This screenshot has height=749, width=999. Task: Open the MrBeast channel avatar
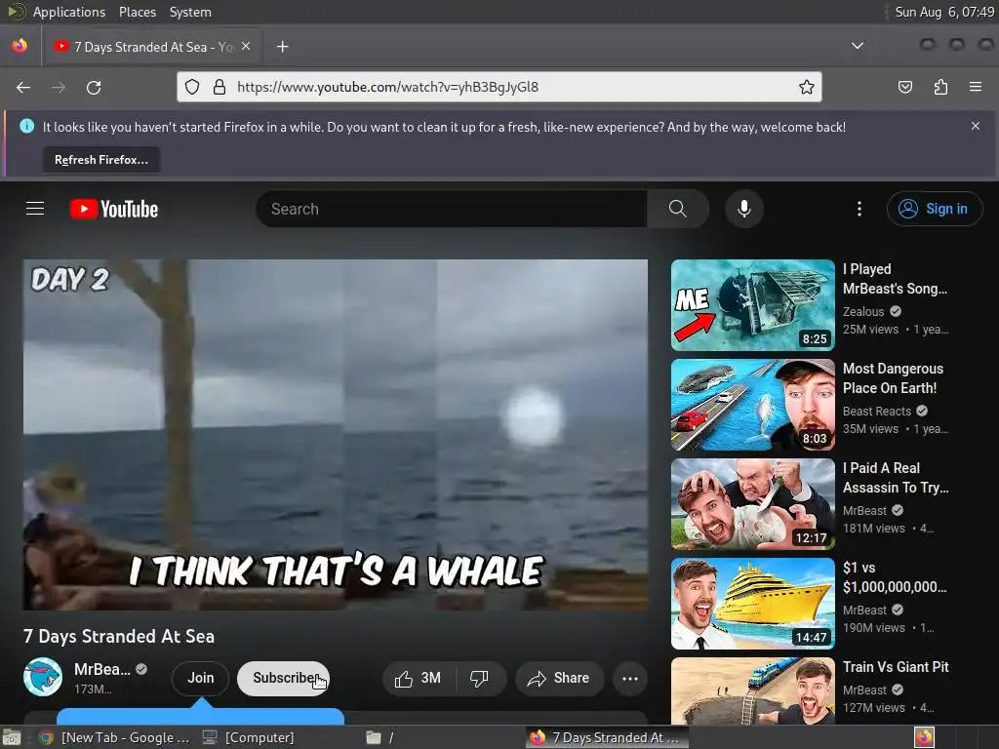(43, 677)
